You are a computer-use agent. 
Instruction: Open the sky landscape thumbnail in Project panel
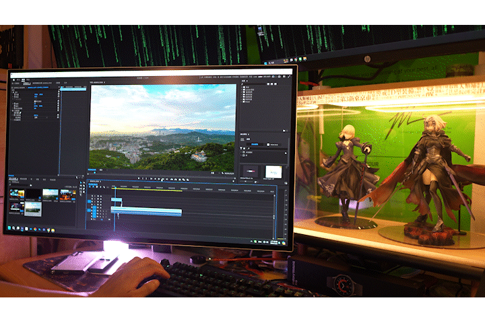[x=51, y=194]
